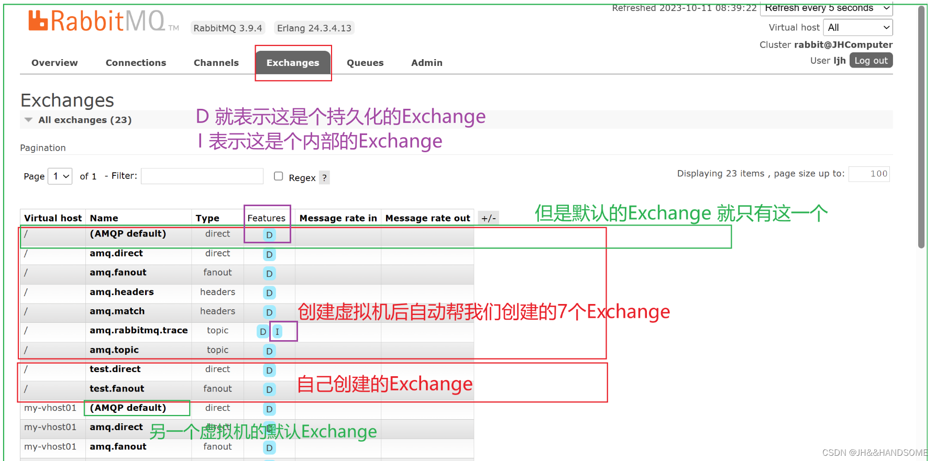Click the Features column header
936x461 pixels.
267,218
